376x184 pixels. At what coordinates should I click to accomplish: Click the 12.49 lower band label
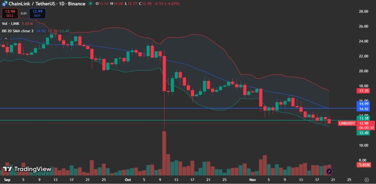pos(362,133)
